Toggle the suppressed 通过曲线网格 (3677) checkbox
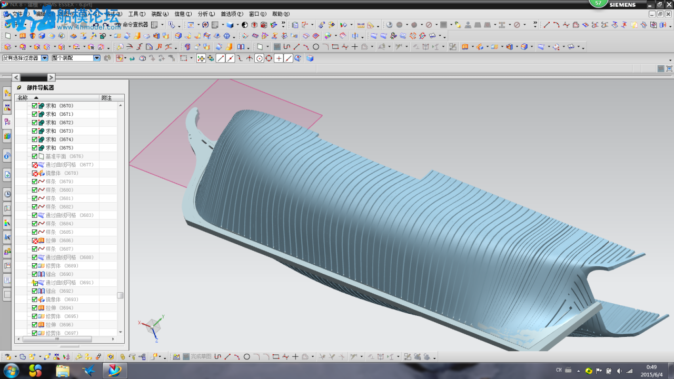The width and height of the screenshot is (674, 379). click(35, 165)
